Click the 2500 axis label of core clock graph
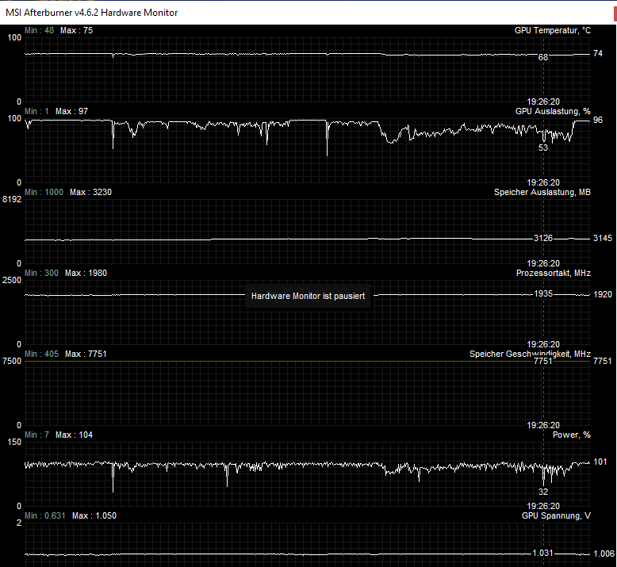The height and width of the screenshot is (567, 617). pyautogui.click(x=12, y=280)
